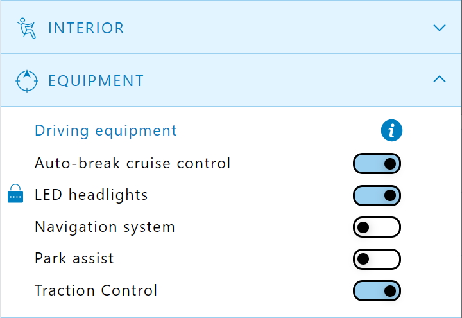Enable the Navigation system toggle
Image resolution: width=462 pixels, height=318 pixels.
377,227
